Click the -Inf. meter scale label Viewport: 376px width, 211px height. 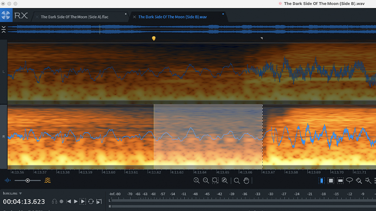tap(112, 194)
